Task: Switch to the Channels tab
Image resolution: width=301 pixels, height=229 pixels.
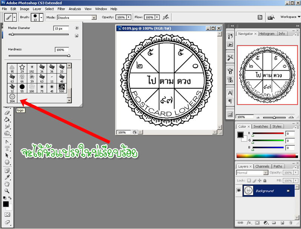Action: pyautogui.click(x=262, y=166)
